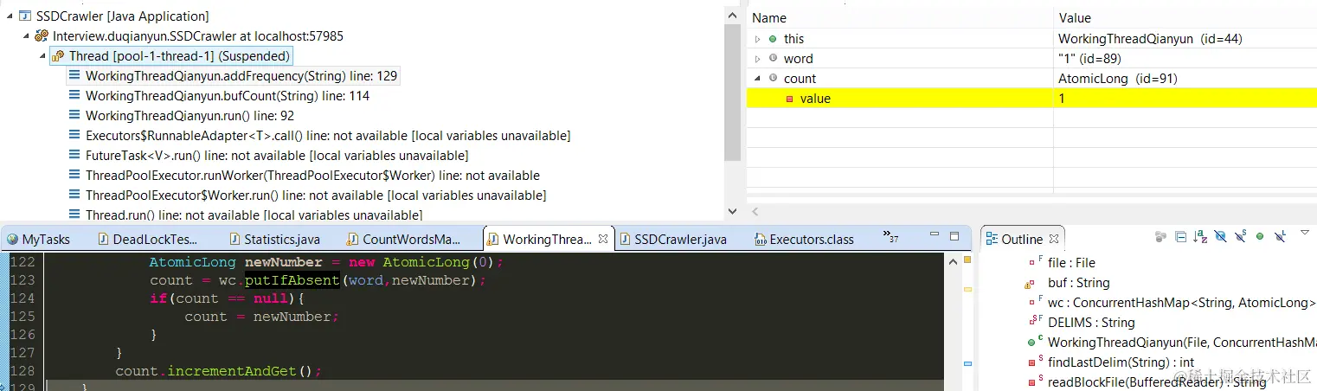Toggle Hide Static Members in Outline
Viewport: 1317px width, 391px height.
pyautogui.click(x=1240, y=236)
